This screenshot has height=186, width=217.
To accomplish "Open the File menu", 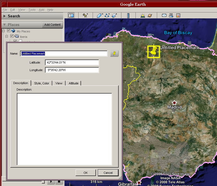I will [x=5, y=10].
